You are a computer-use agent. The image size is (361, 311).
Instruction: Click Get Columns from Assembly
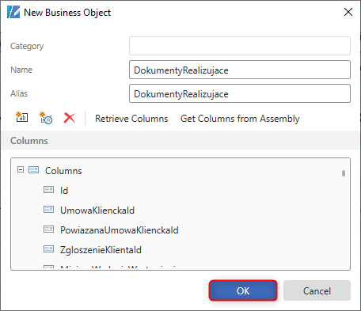click(240, 119)
